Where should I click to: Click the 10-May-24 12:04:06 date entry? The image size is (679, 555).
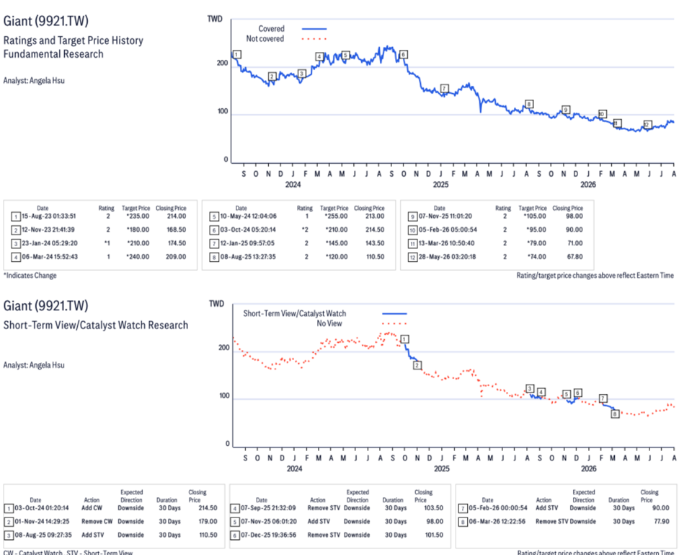pos(248,216)
